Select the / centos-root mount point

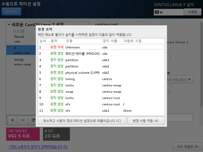click(x=21, y=50)
